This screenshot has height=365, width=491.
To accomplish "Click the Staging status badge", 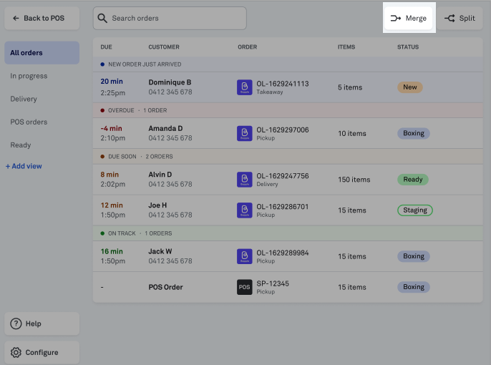I will [415, 210].
